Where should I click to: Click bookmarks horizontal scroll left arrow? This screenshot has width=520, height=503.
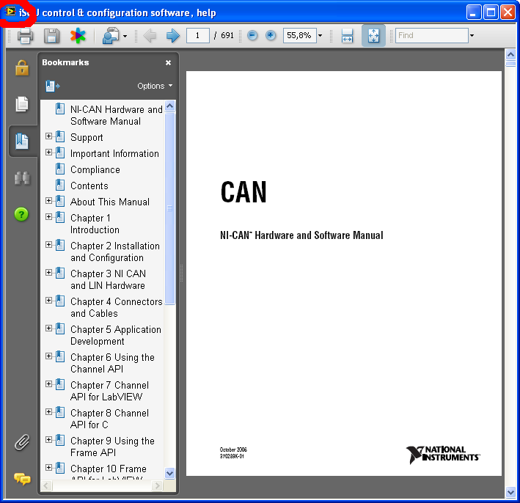coord(46,485)
